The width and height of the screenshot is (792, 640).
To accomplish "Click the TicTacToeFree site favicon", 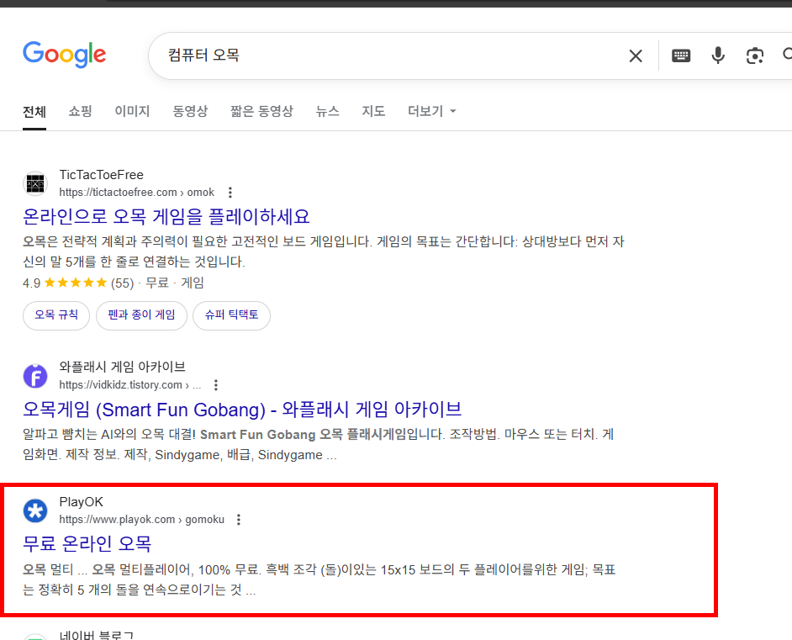I will [35, 182].
